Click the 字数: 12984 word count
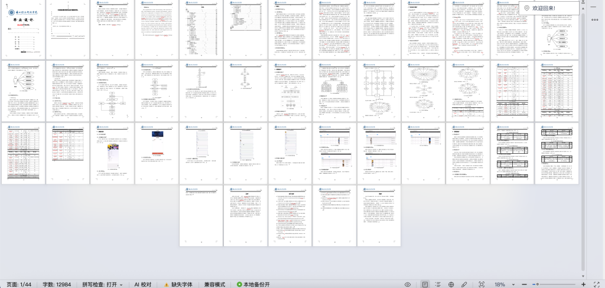The image size is (605, 288). (x=57, y=284)
